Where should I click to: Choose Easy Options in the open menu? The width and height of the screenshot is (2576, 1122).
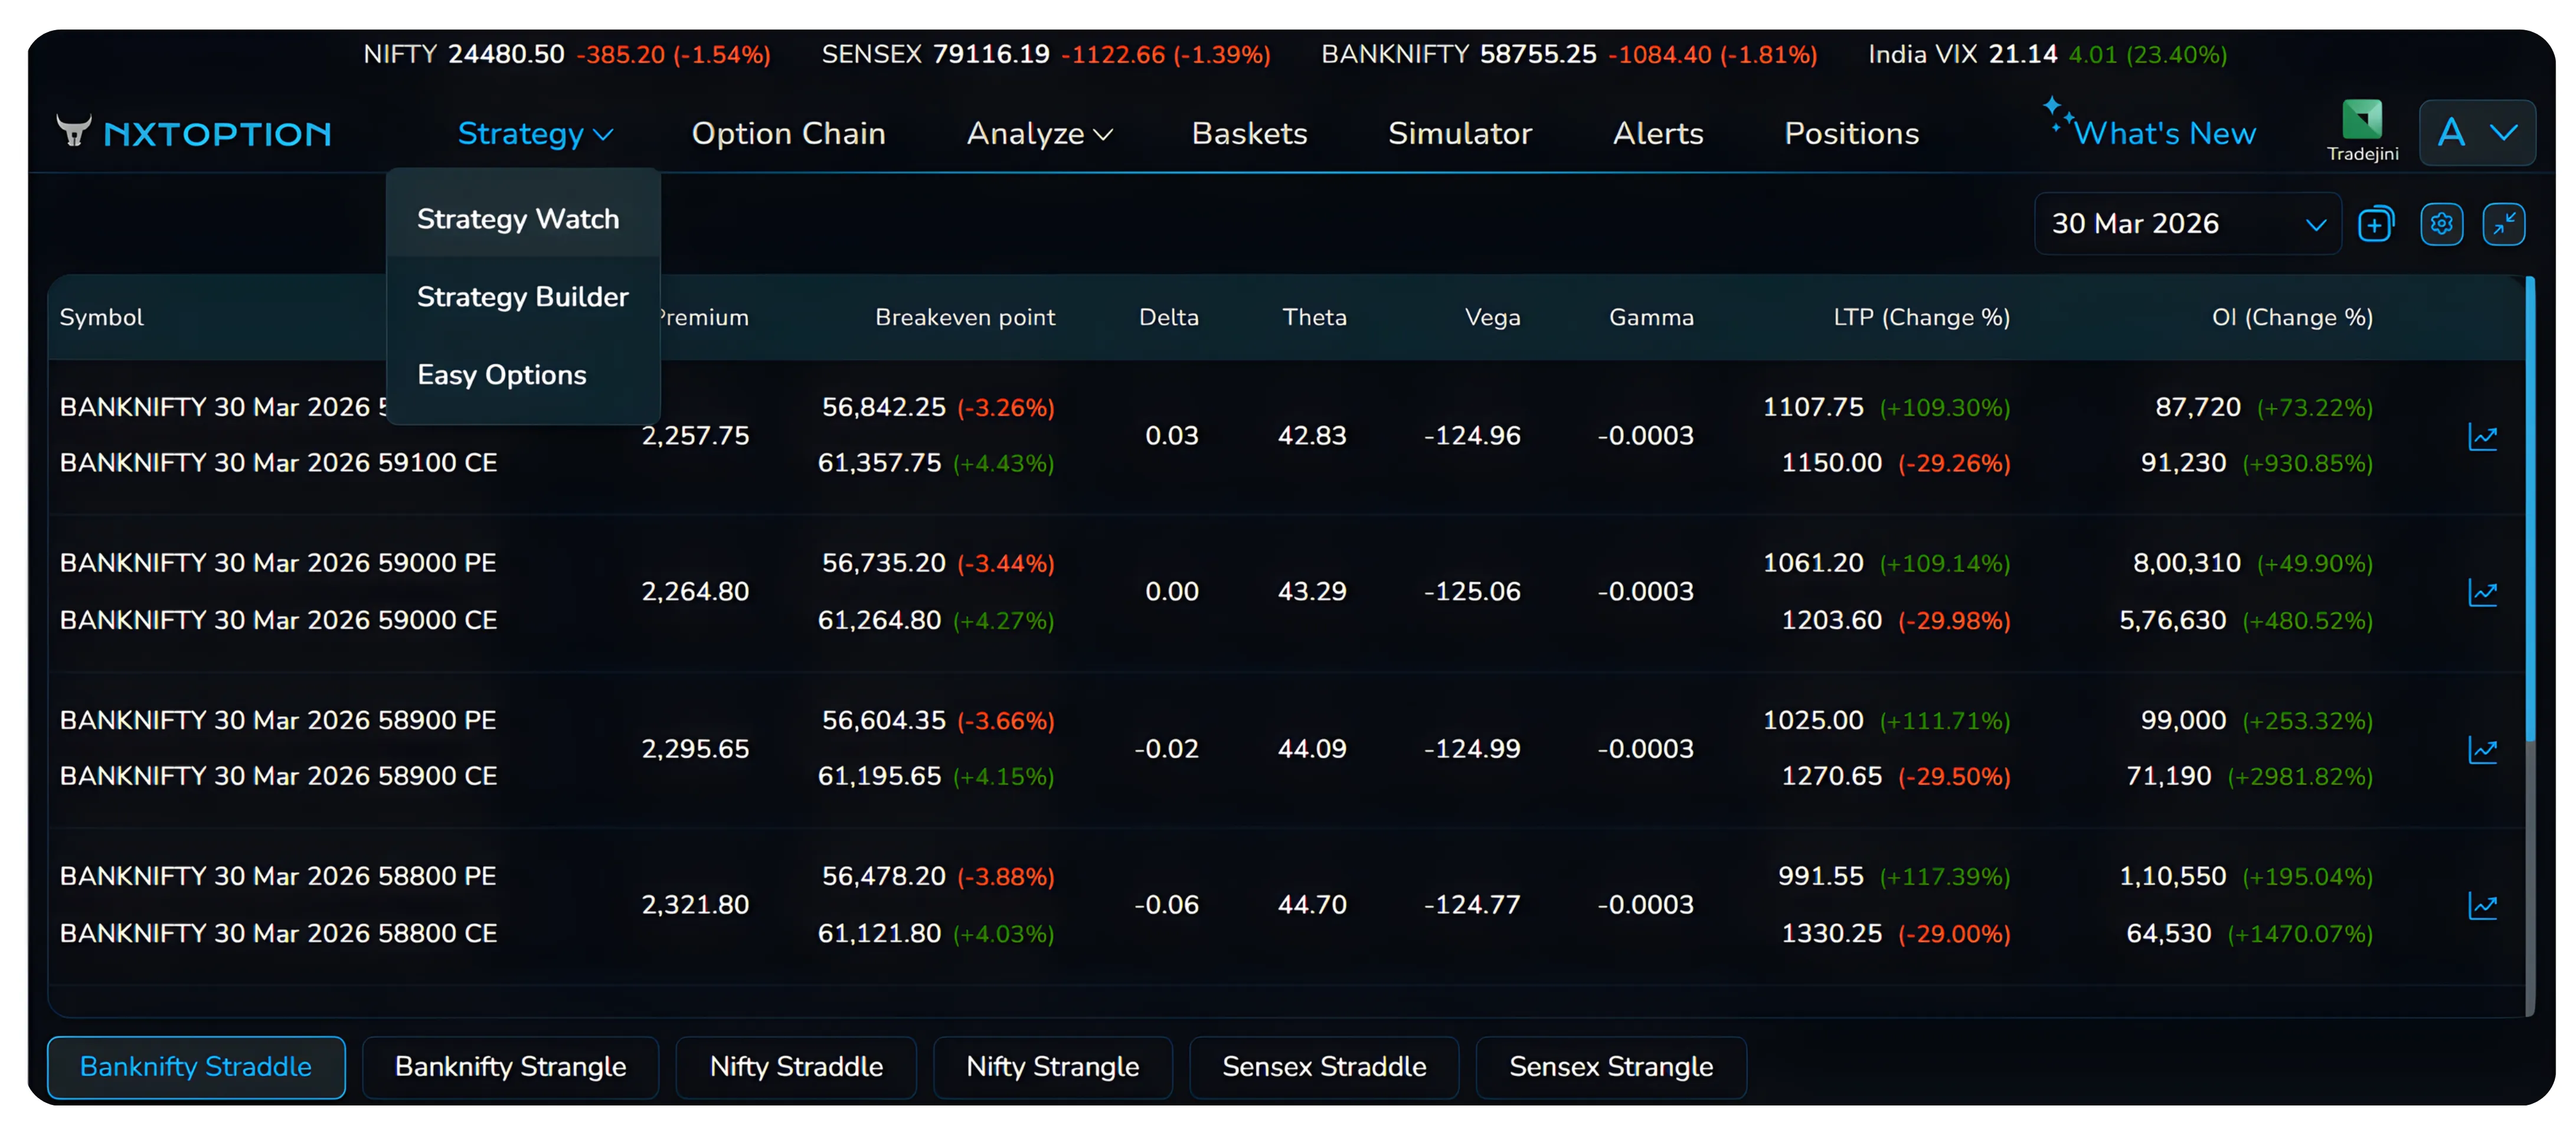pos(501,374)
